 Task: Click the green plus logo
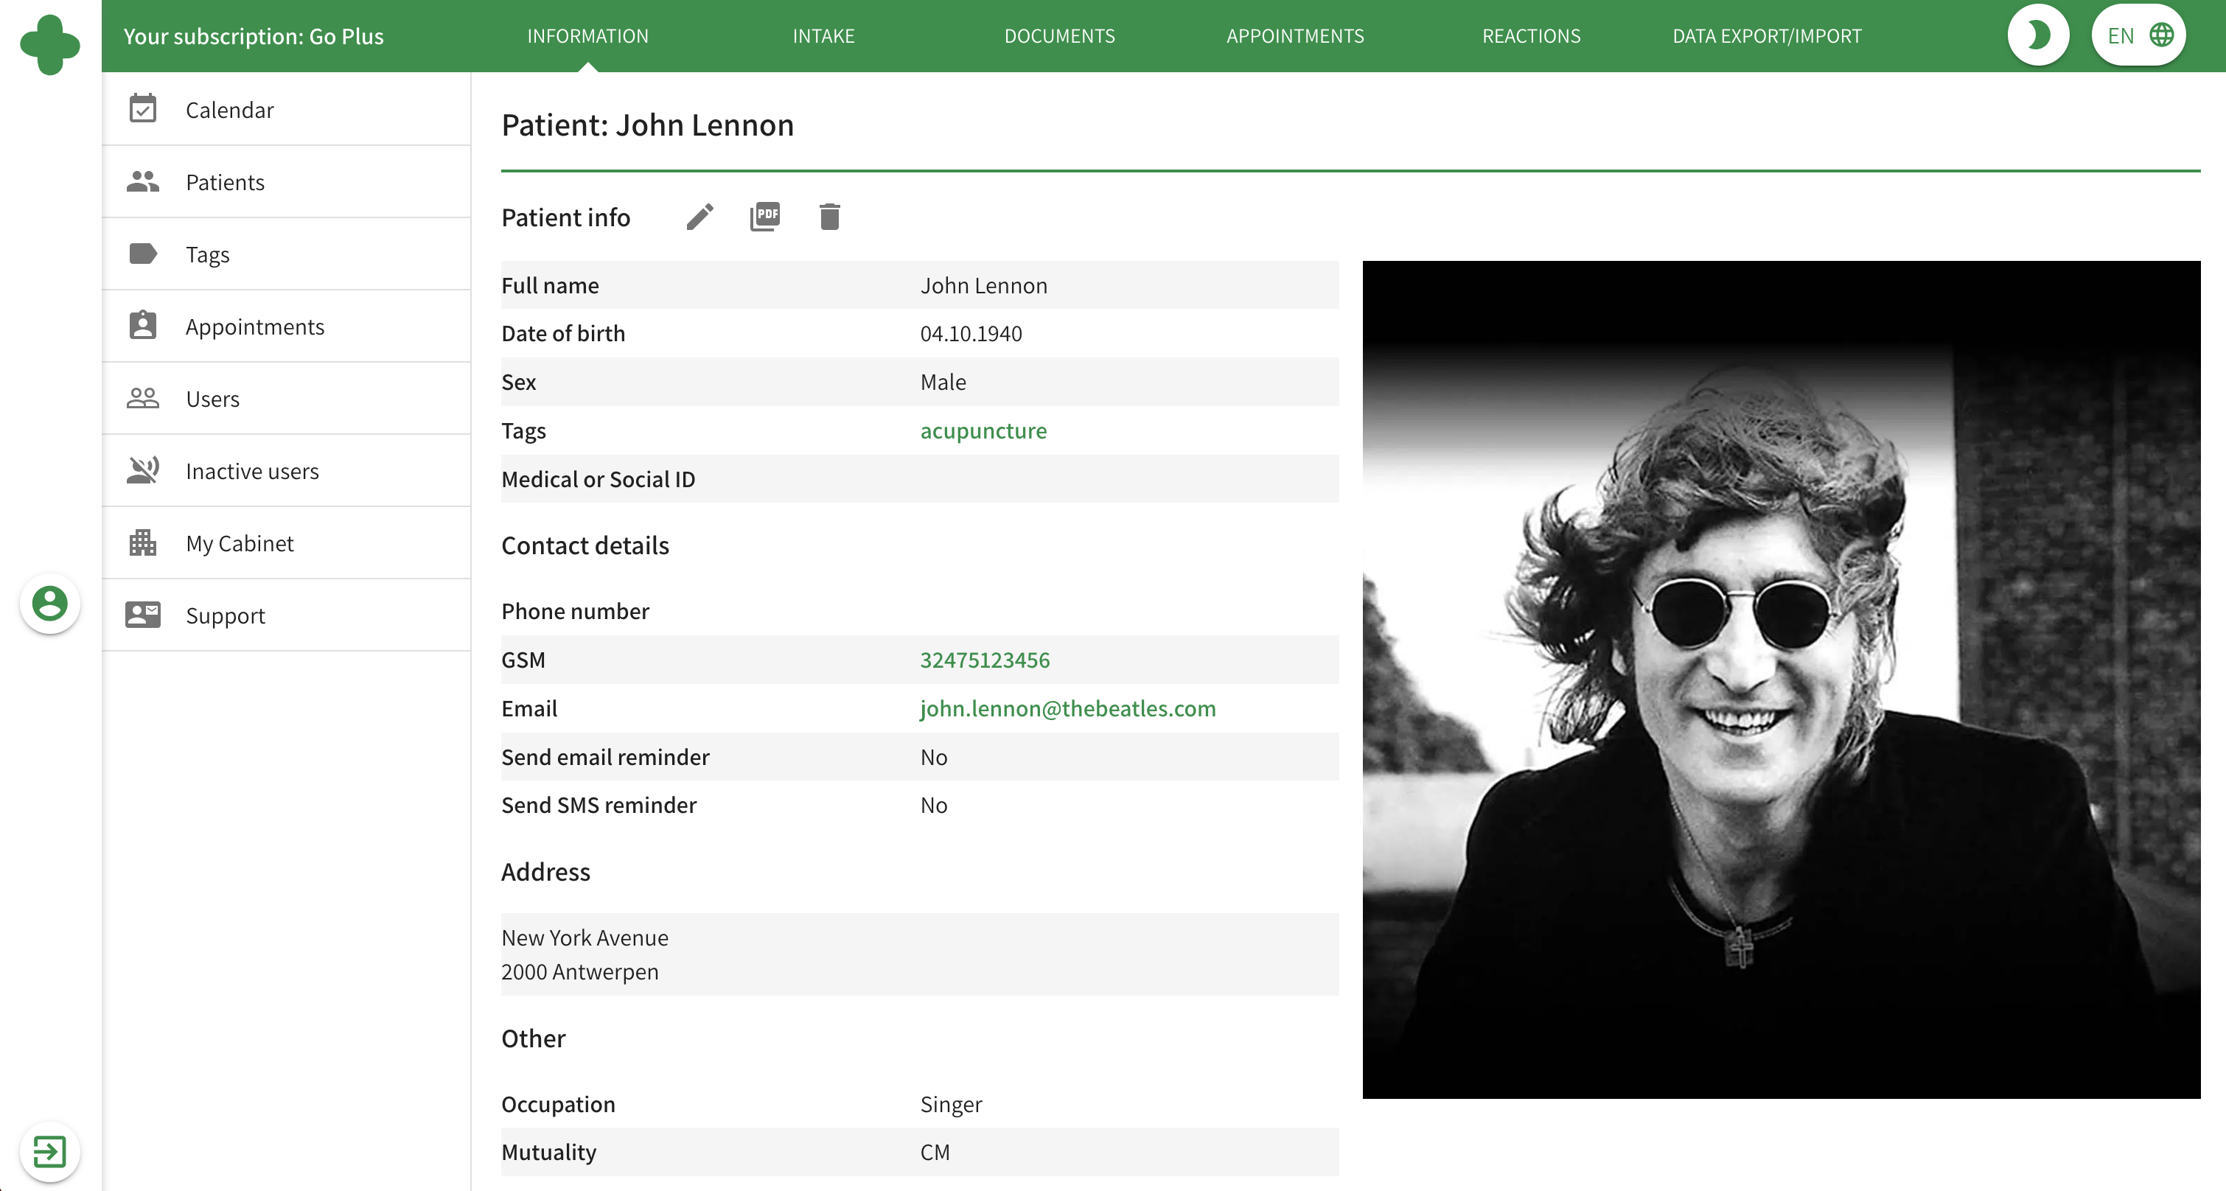(49, 43)
